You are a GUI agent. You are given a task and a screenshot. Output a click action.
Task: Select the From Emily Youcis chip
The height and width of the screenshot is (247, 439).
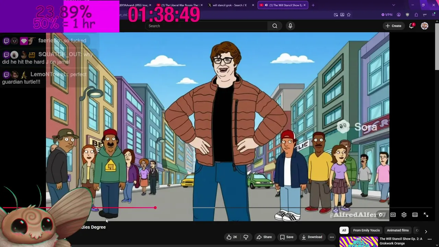(366, 231)
